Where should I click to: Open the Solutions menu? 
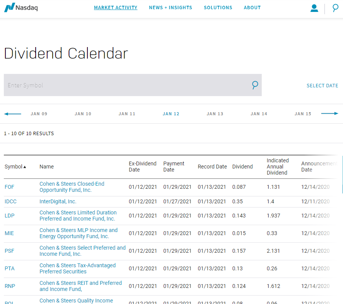click(218, 8)
